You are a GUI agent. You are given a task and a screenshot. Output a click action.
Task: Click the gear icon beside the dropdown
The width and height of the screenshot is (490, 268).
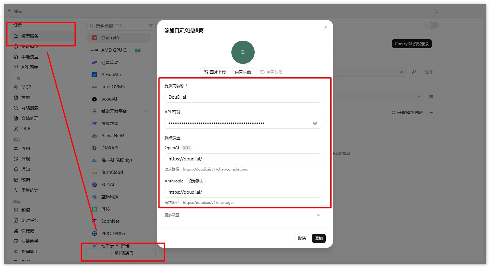[x=431, y=97]
